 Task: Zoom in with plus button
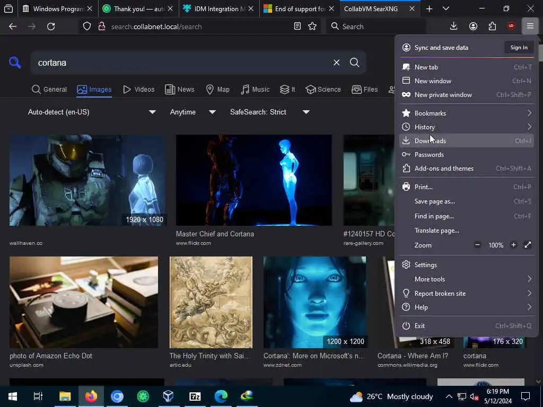point(513,245)
